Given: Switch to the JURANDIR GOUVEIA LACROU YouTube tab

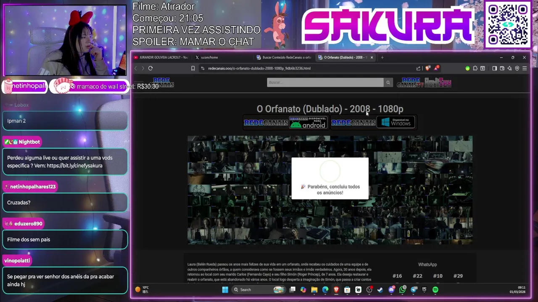Looking at the screenshot, I should (161, 57).
